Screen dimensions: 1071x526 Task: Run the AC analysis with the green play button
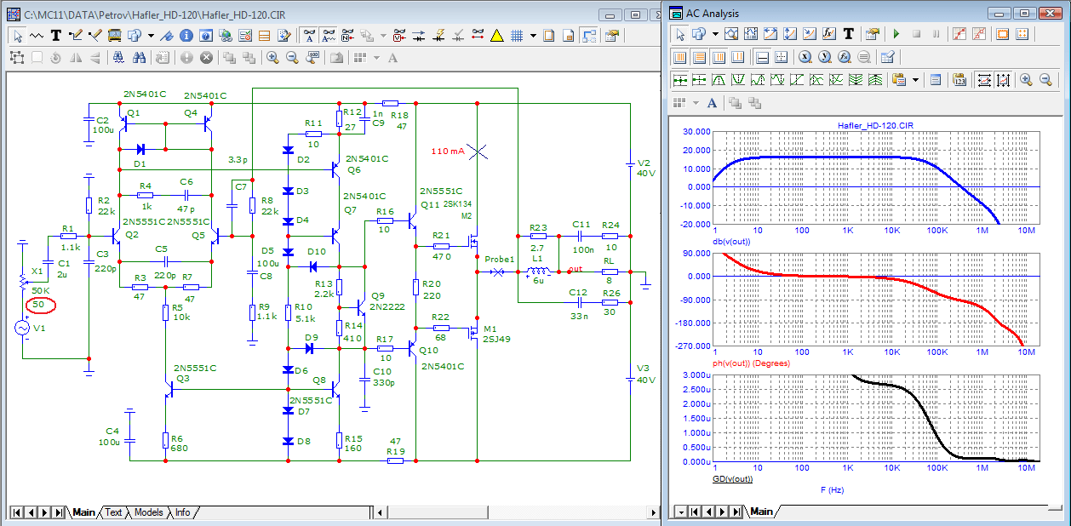click(x=896, y=34)
